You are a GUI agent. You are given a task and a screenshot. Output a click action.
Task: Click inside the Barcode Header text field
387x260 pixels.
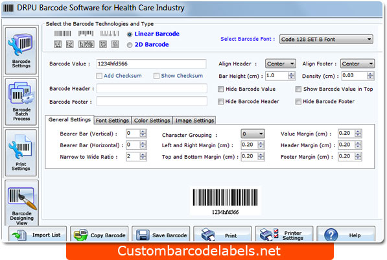152,88
